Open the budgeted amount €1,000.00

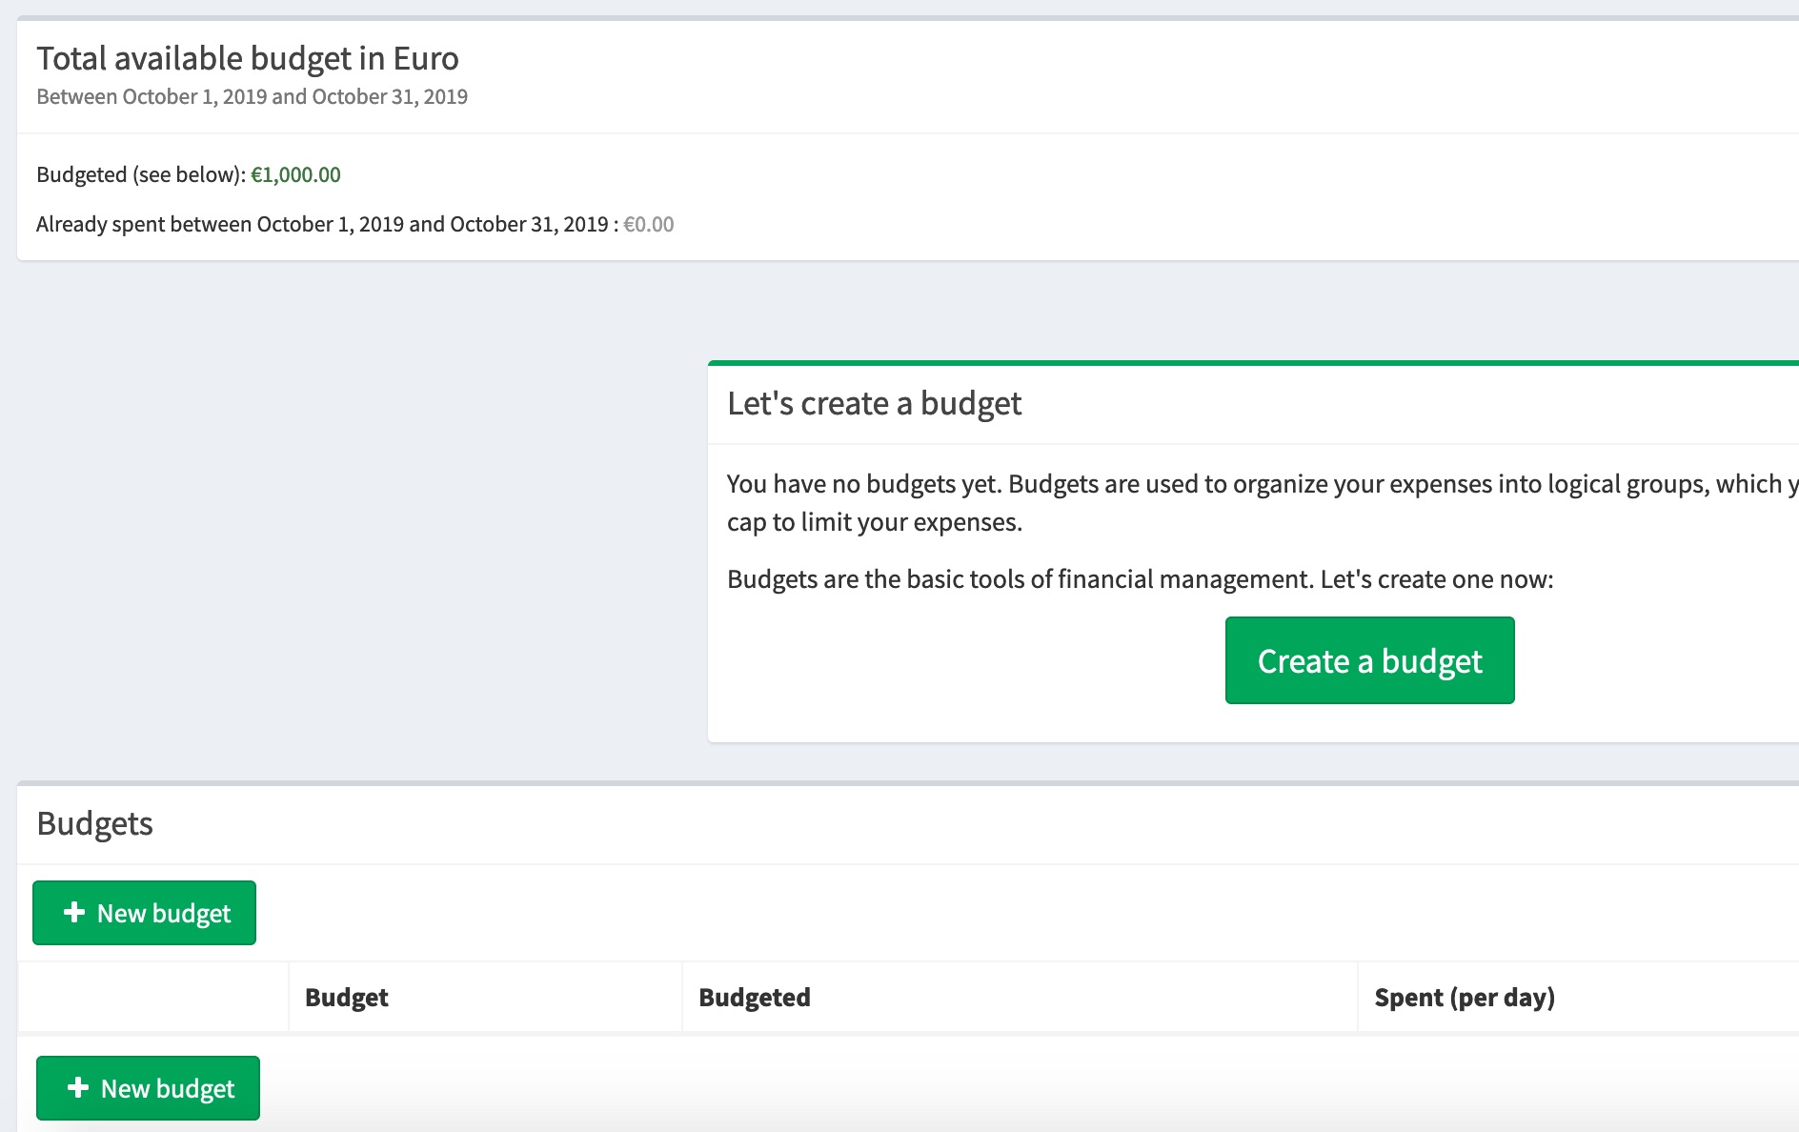[x=295, y=174]
